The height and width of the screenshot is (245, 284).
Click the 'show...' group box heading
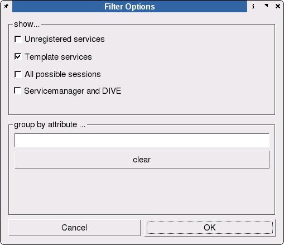point(27,24)
